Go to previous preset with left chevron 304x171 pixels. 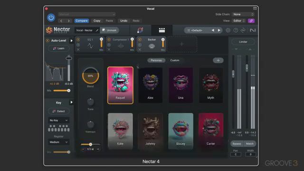61,21
